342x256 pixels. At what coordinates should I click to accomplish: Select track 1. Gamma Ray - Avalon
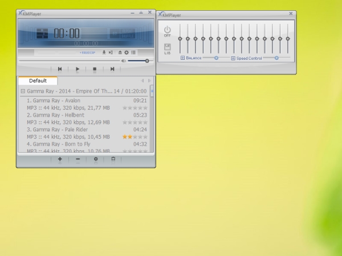(54, 101)
